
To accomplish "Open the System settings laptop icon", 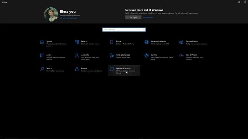I will pyautogui.click(x=42, y=42).
